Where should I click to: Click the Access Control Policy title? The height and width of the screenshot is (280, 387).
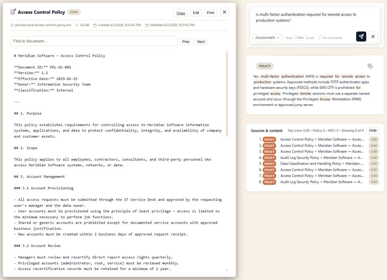41,12
